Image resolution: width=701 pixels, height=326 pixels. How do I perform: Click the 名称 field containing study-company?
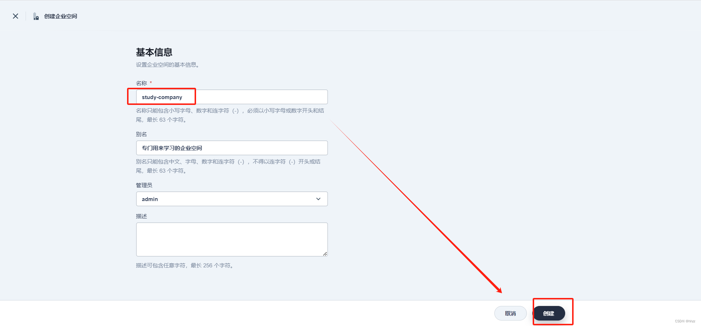[x=232, y=97]
